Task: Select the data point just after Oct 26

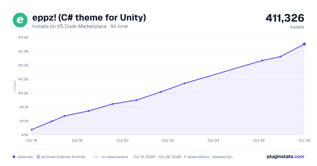Action: 262,61
